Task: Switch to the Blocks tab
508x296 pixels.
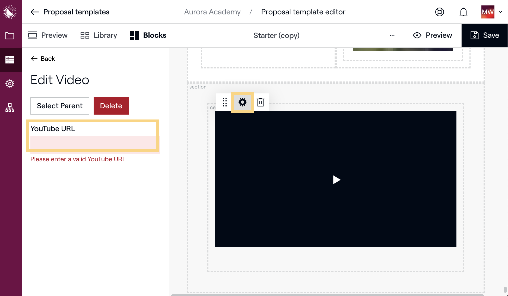Action: click(148, 35)
